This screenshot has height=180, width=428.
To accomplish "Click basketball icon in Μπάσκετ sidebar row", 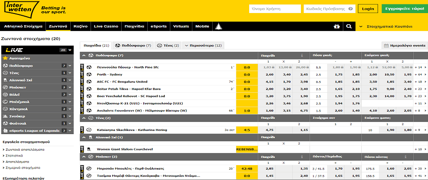I will [x=5, y=87].
